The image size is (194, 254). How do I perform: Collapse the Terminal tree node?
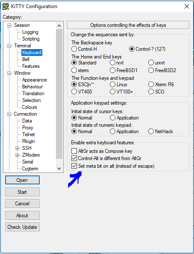tap(9, 46)
